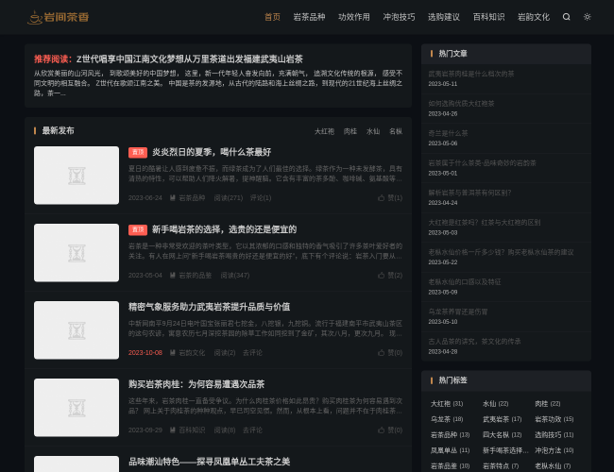The height and width of the screenshot is (472, 614).
Task: Open hot article 解析岩茶与普洱茶有何区别
Action: 469,193
